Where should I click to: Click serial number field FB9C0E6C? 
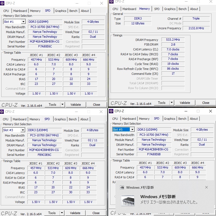coord(44,155)
